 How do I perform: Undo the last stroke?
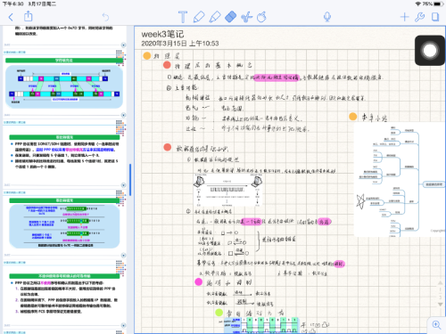pyautogui.click(x=105, y=17)
